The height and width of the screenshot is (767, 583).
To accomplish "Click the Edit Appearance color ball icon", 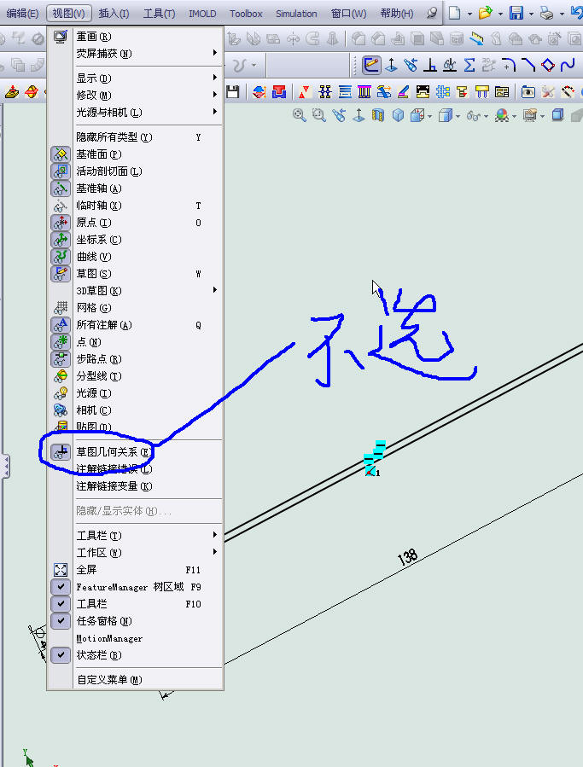I will click(x=502, y=115).
